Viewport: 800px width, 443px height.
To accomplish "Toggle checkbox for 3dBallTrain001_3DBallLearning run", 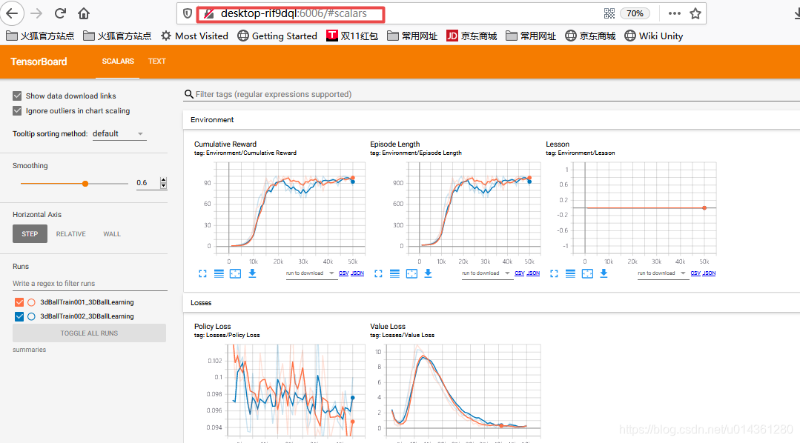I will pos(19,302).
